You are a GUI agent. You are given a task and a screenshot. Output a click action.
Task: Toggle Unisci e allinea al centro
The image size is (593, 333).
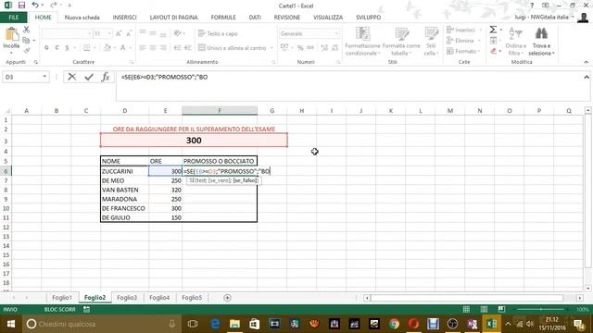pyautogui.click(x=233, y=48)
